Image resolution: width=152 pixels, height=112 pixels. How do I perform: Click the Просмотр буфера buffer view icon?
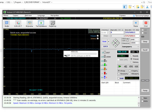[134, 16]
